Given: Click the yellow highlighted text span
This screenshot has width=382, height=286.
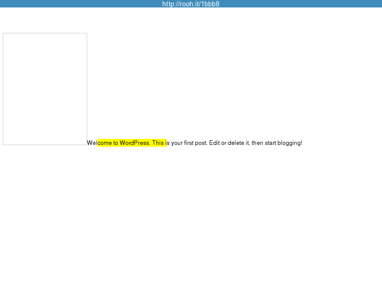Looking at the screenshot, I should tap(132, 143).
